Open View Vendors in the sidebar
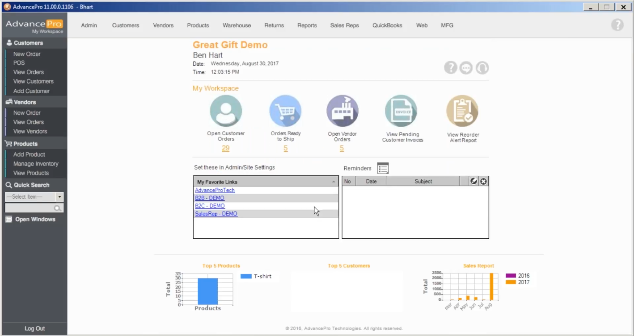The height and width of the screenshot is (336, 634). coord(30,132)
